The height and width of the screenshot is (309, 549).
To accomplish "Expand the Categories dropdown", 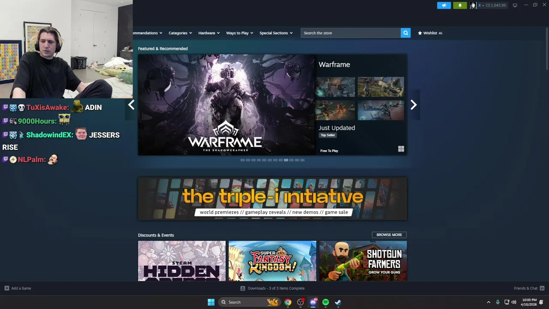I will [x=181, y=33].
